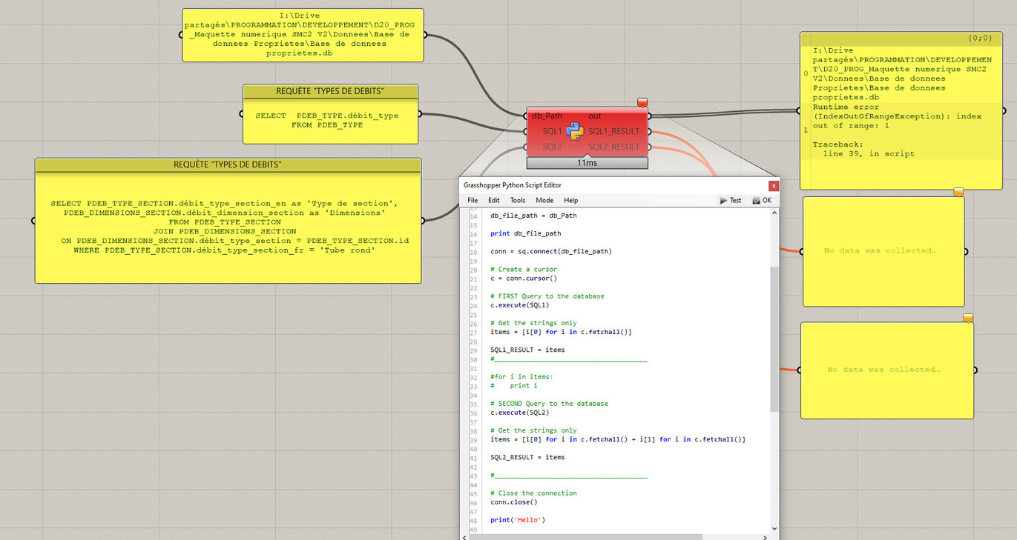The image size is (1017, 540).
Task: Click the WHERE 'Tube rond' clause line
Action: 235,250
